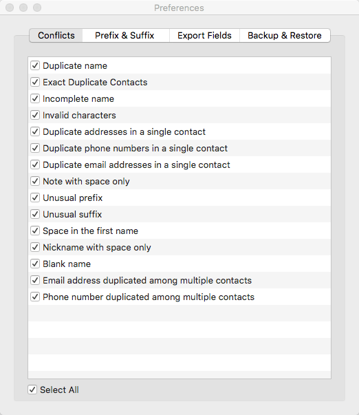The height and width of the screenshot is (415, 359).
Task: Toggle Duplicate addresses in a single contact
Action: [35, 131]
